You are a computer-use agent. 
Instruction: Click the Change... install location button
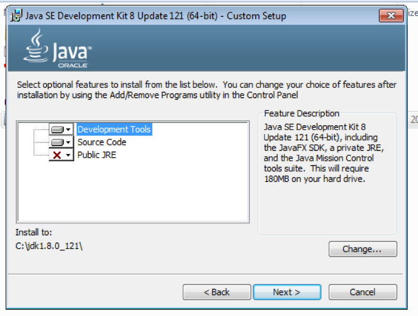363,249
